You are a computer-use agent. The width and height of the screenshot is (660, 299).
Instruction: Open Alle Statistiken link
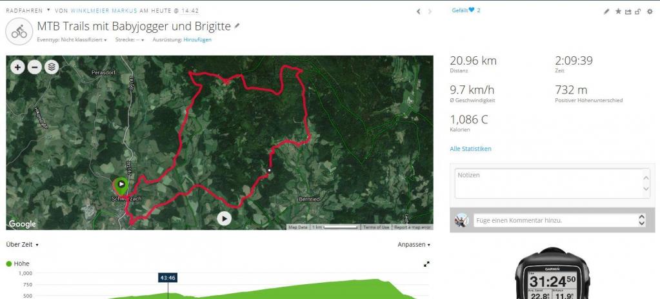pos(470,149)
